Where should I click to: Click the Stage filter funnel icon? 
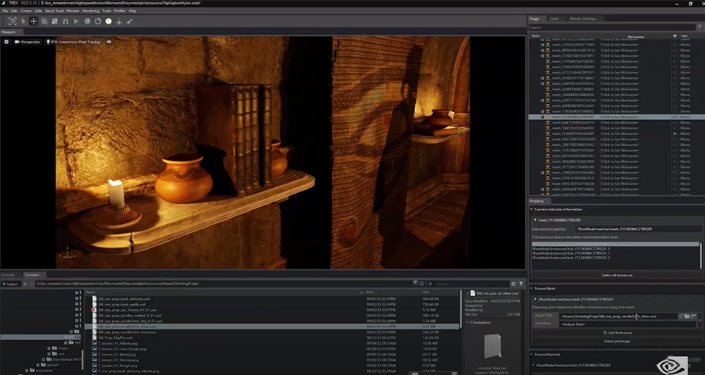700,27
